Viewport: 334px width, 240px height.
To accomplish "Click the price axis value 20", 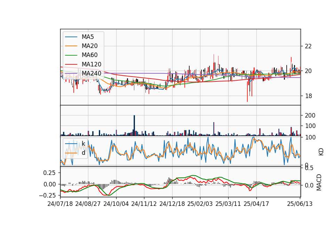I will [308, 71].
